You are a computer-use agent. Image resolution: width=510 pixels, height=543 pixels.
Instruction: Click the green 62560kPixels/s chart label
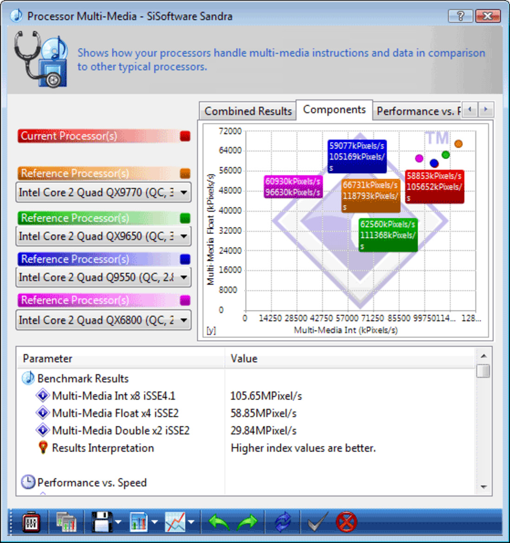tap(388, 235)
